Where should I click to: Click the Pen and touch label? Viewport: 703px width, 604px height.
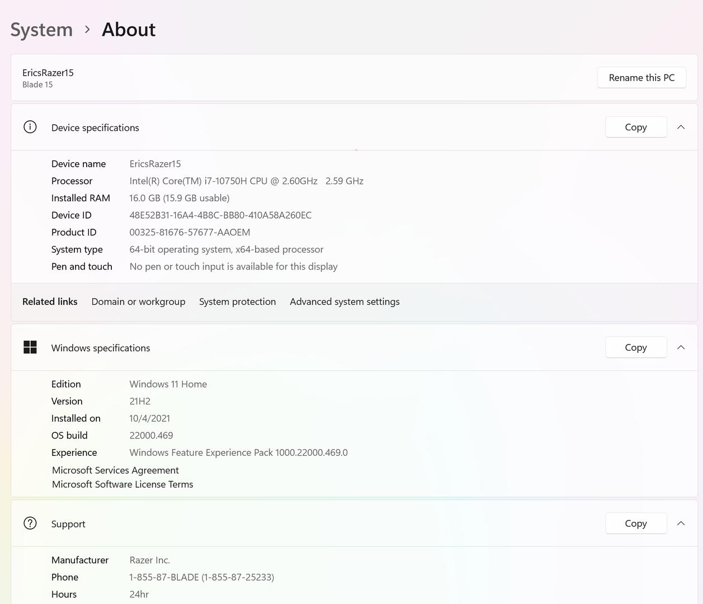coord(82,267)
